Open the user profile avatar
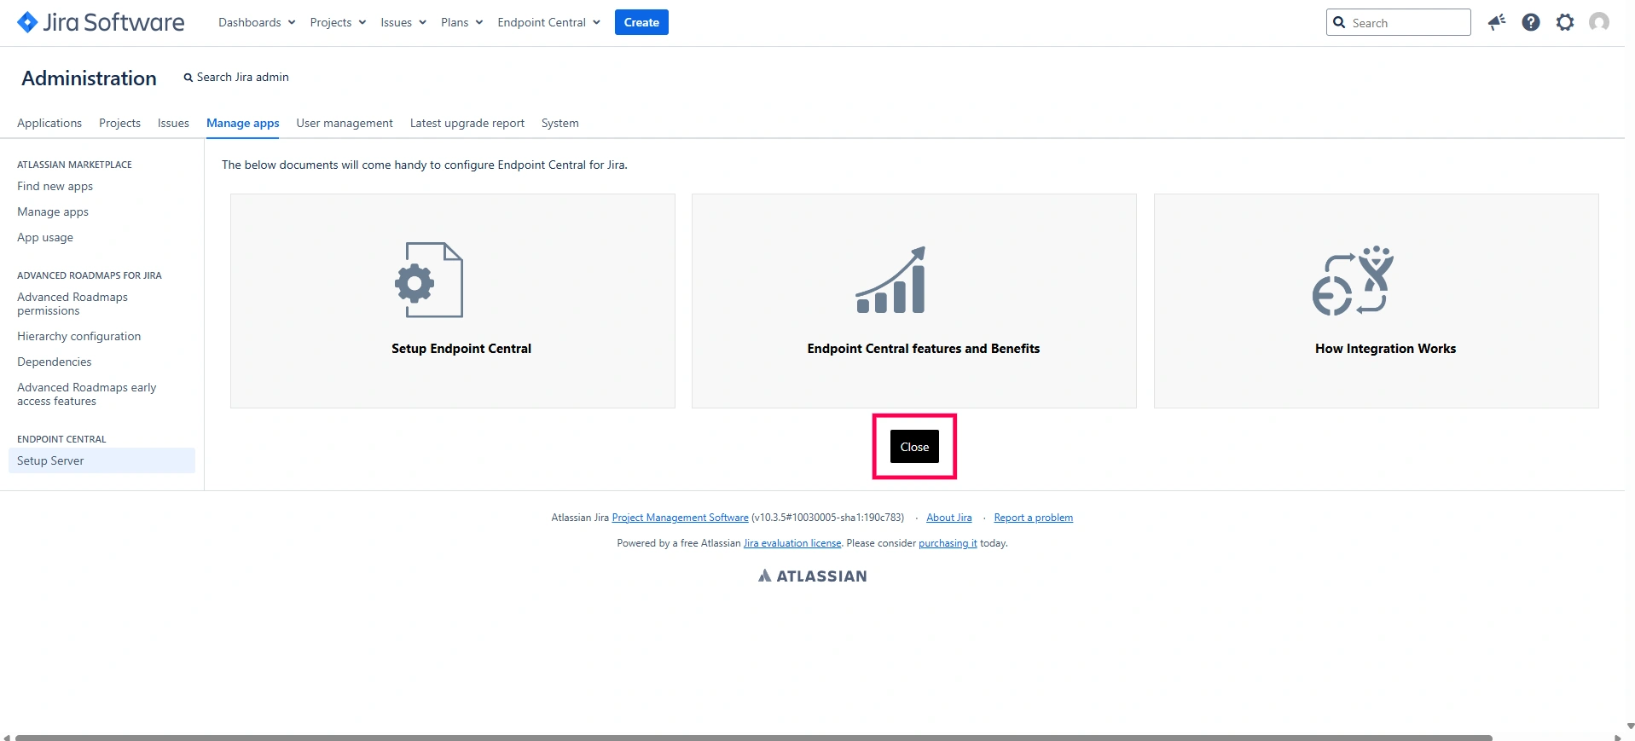Screen dimensions: 1635x741 click(1599, 22)
